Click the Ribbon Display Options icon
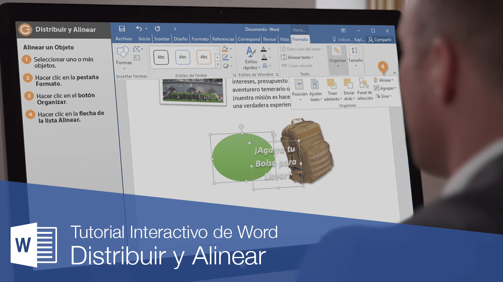The width and height of the screenshot is (503, 282). pyautogui.click(x=343, y=31)
